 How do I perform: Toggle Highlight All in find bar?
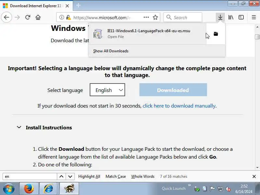click(89, 176)
